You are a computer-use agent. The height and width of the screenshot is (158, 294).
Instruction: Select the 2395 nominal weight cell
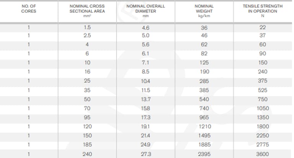tap(204, 154)
